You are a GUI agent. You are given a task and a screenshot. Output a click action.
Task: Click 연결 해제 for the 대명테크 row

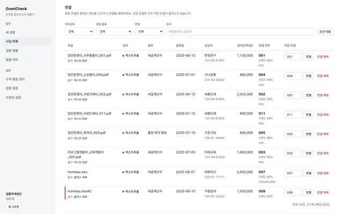(x=323, y=173)
